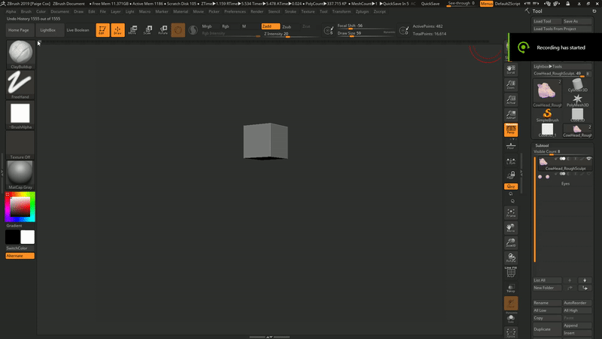The image size is (602, 339).
Task: Click the sculptris pro sphere icon
Action: click(193, 30)
